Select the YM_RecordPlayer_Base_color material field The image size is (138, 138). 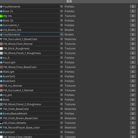tap(32, 127)
